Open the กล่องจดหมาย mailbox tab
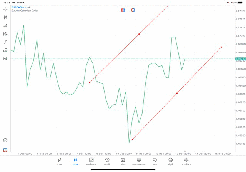This screenshot has height=172, width=246. (139, 162)
